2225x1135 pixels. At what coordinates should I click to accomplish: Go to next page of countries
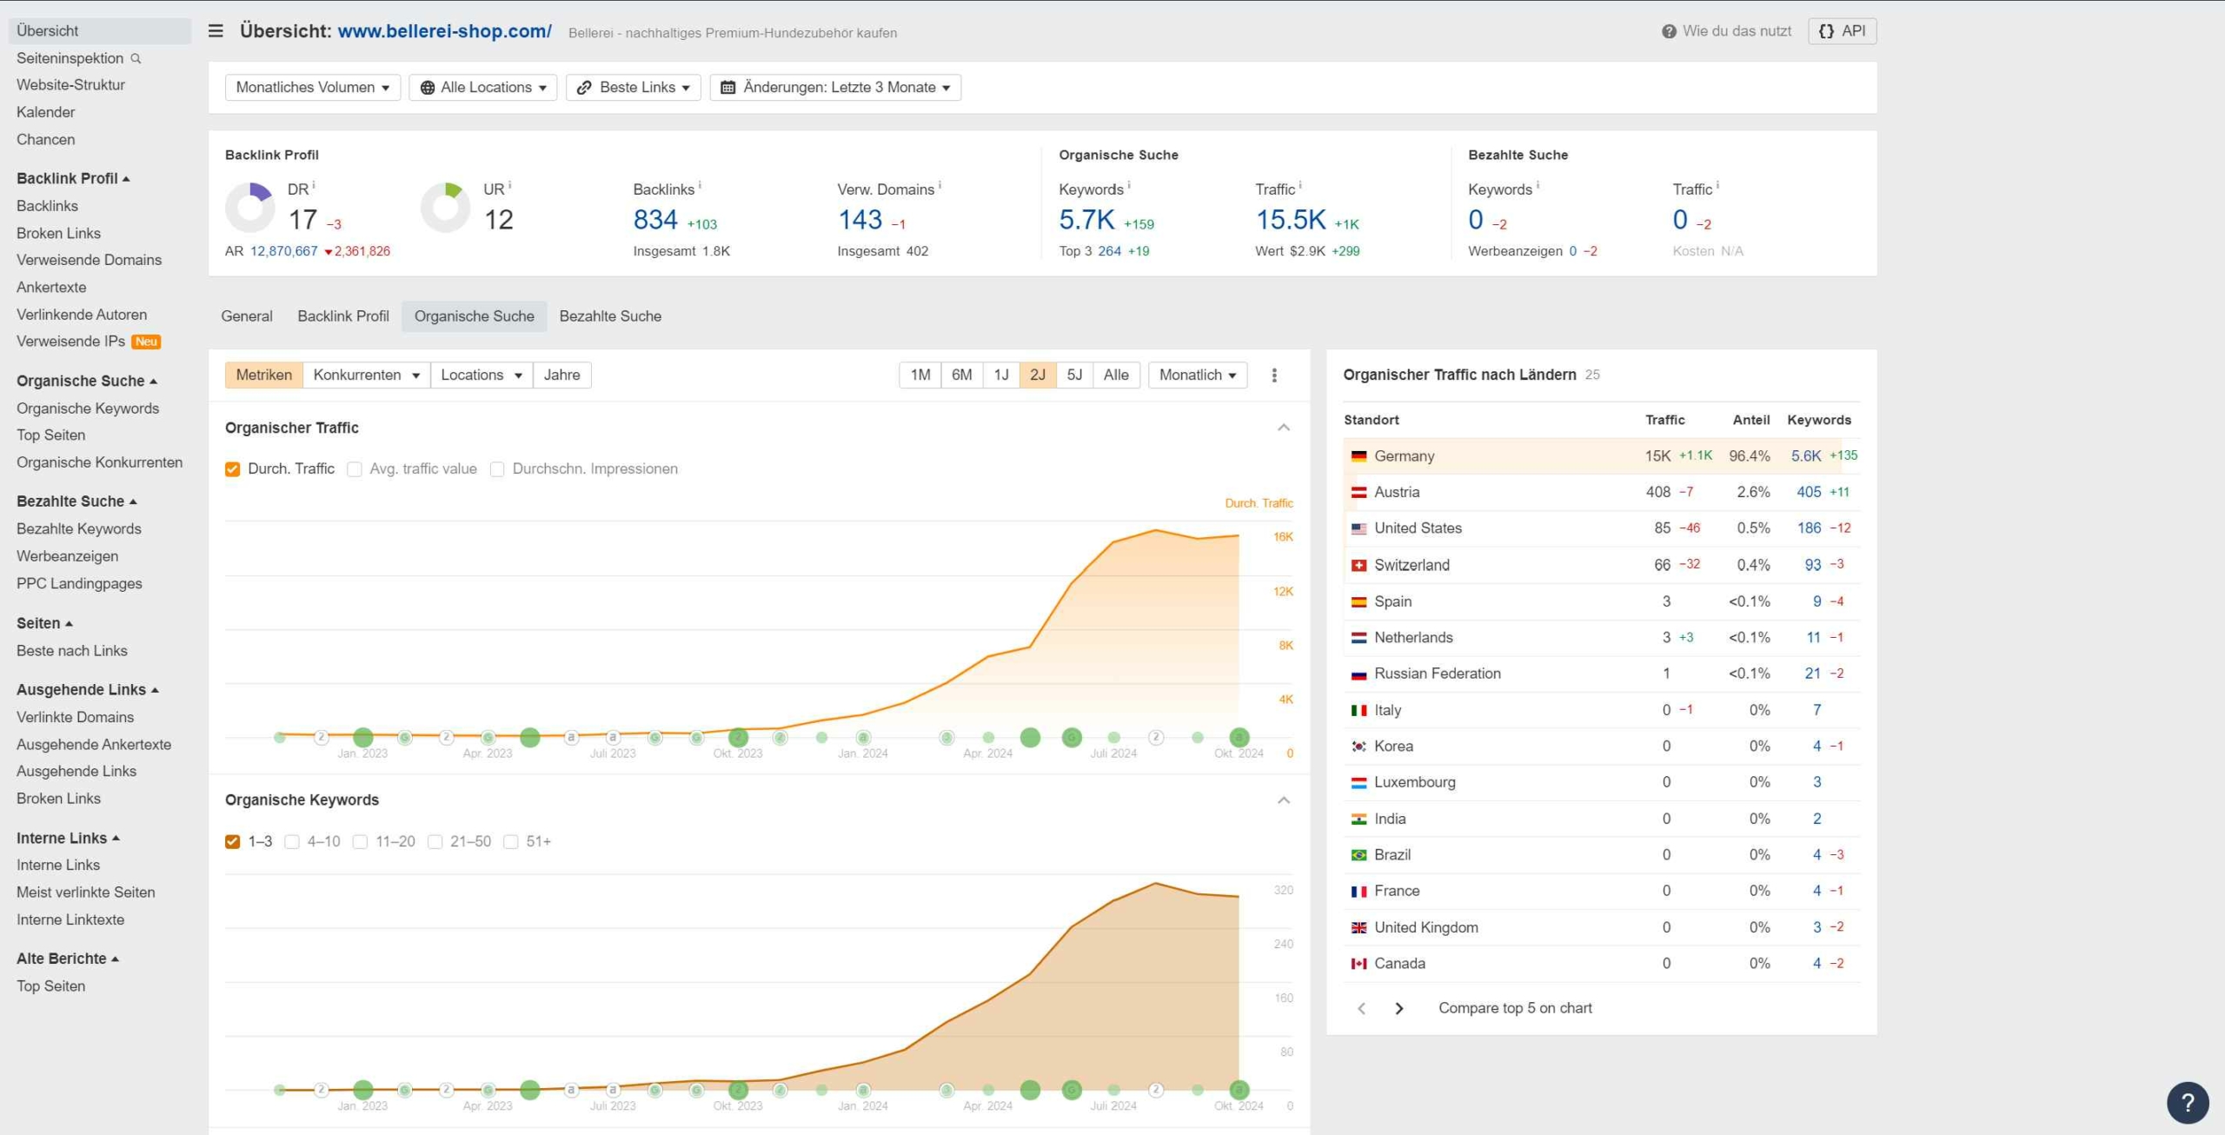click(1398, 1008)
